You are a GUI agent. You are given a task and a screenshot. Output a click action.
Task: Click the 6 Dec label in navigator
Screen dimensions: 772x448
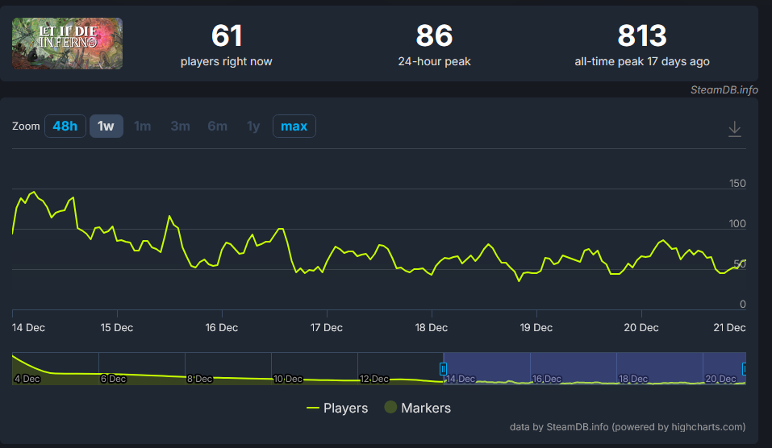click(113, 379)
